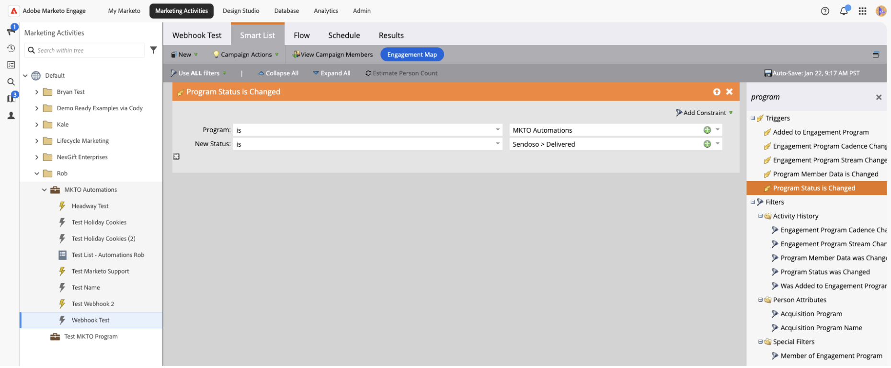Image resolution: width=891 pixels, height=368 pixels.
Task: Switch to the Webhook Test tab
Action: point(197,35)
